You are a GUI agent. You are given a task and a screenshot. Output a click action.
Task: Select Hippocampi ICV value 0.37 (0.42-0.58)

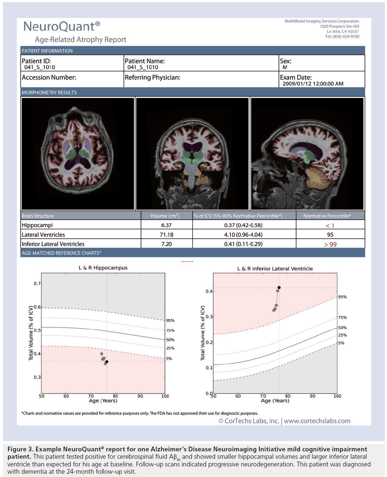point(243,225)
